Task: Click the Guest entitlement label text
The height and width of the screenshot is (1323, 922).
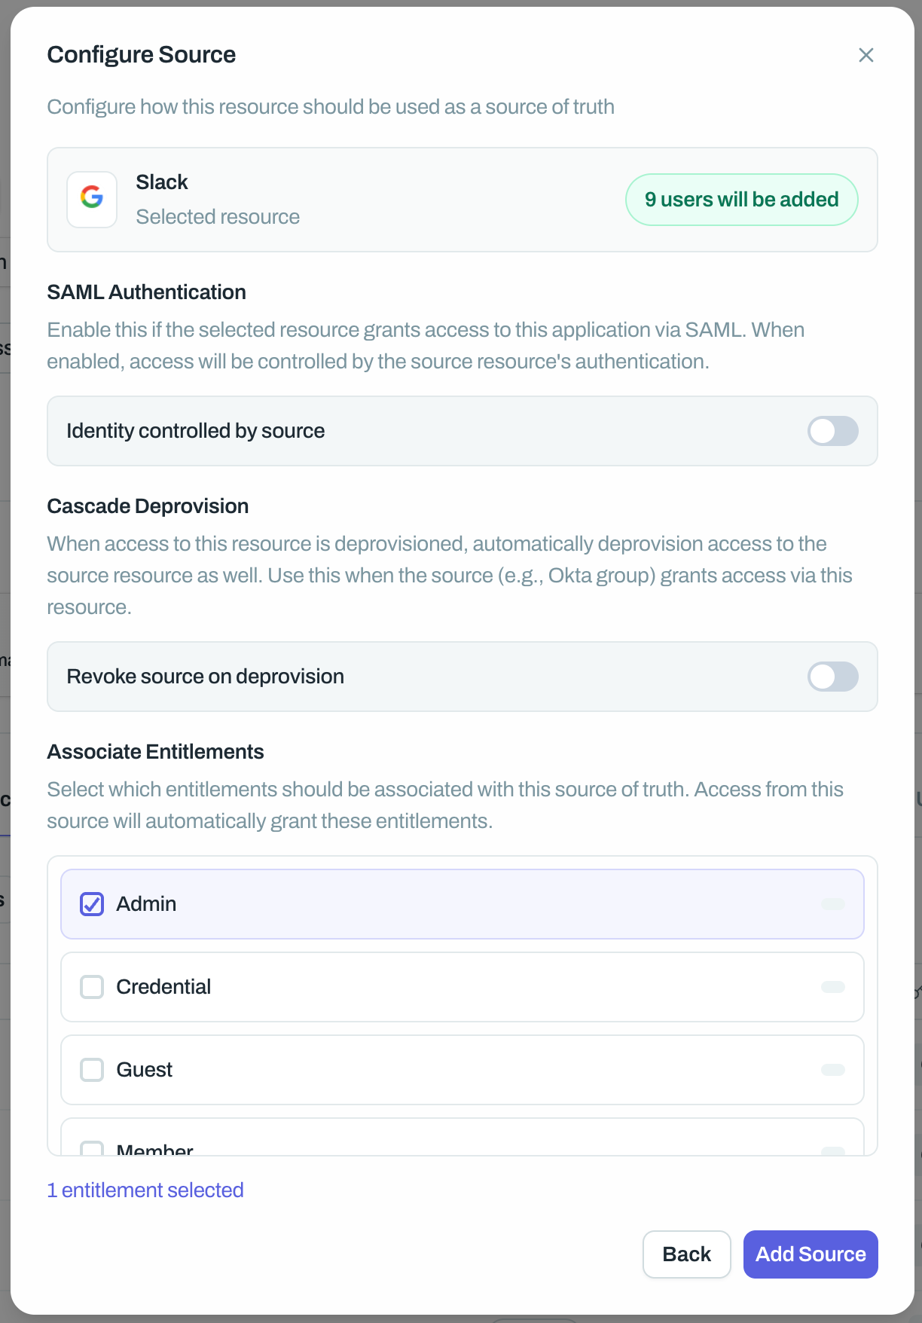Action: click(145, 1070)
